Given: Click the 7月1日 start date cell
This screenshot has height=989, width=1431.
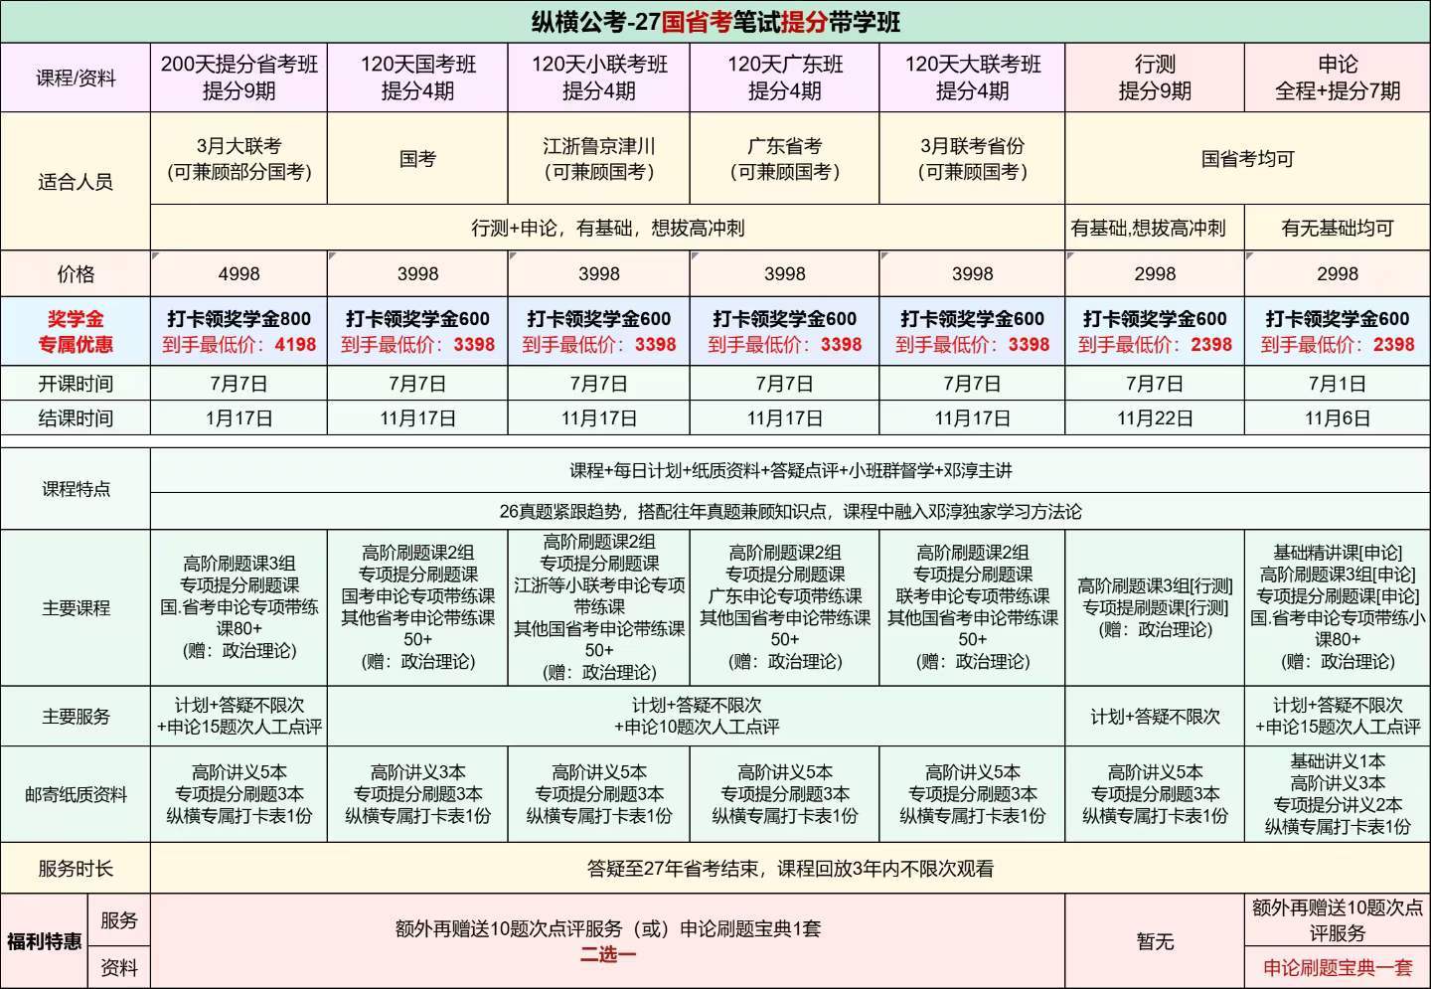Looking at the screenshot, I should tap(1338, 384).
